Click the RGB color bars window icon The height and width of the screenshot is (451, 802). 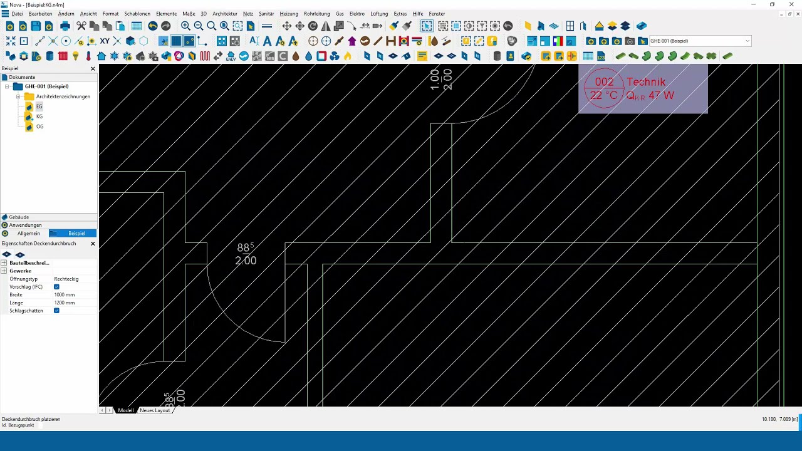click(x=558, y=41)
